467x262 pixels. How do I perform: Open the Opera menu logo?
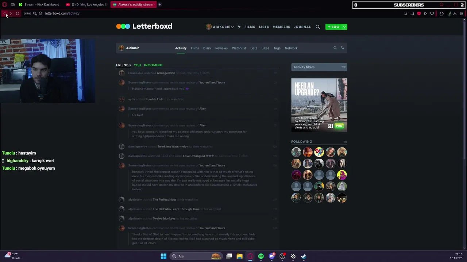click(x=5, y=4)
